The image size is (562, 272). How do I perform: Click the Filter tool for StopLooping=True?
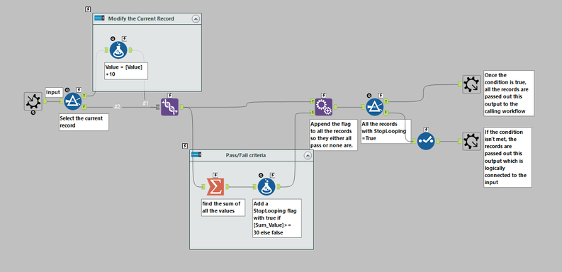tap(374, 107)
